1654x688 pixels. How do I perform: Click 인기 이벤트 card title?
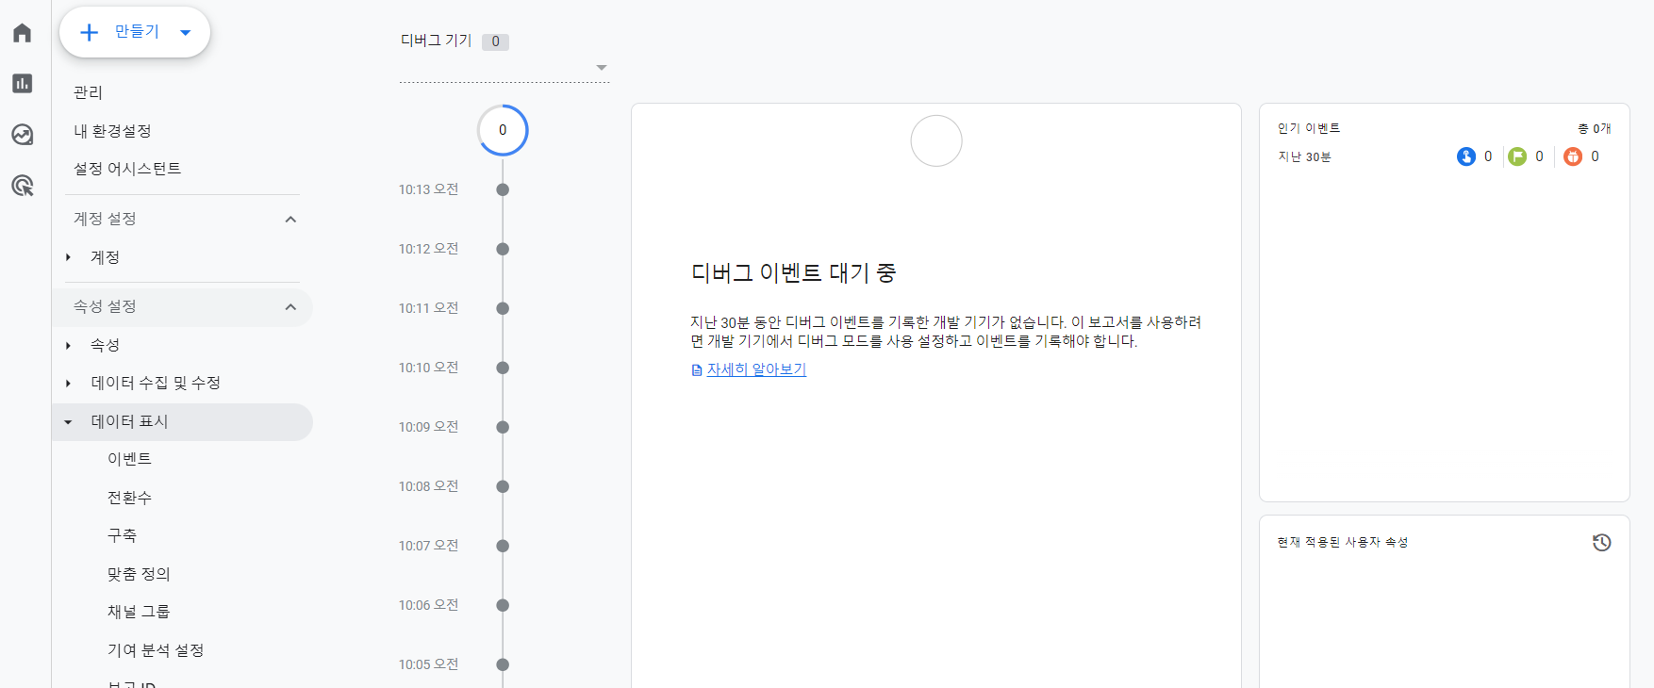pos(1309,128)
